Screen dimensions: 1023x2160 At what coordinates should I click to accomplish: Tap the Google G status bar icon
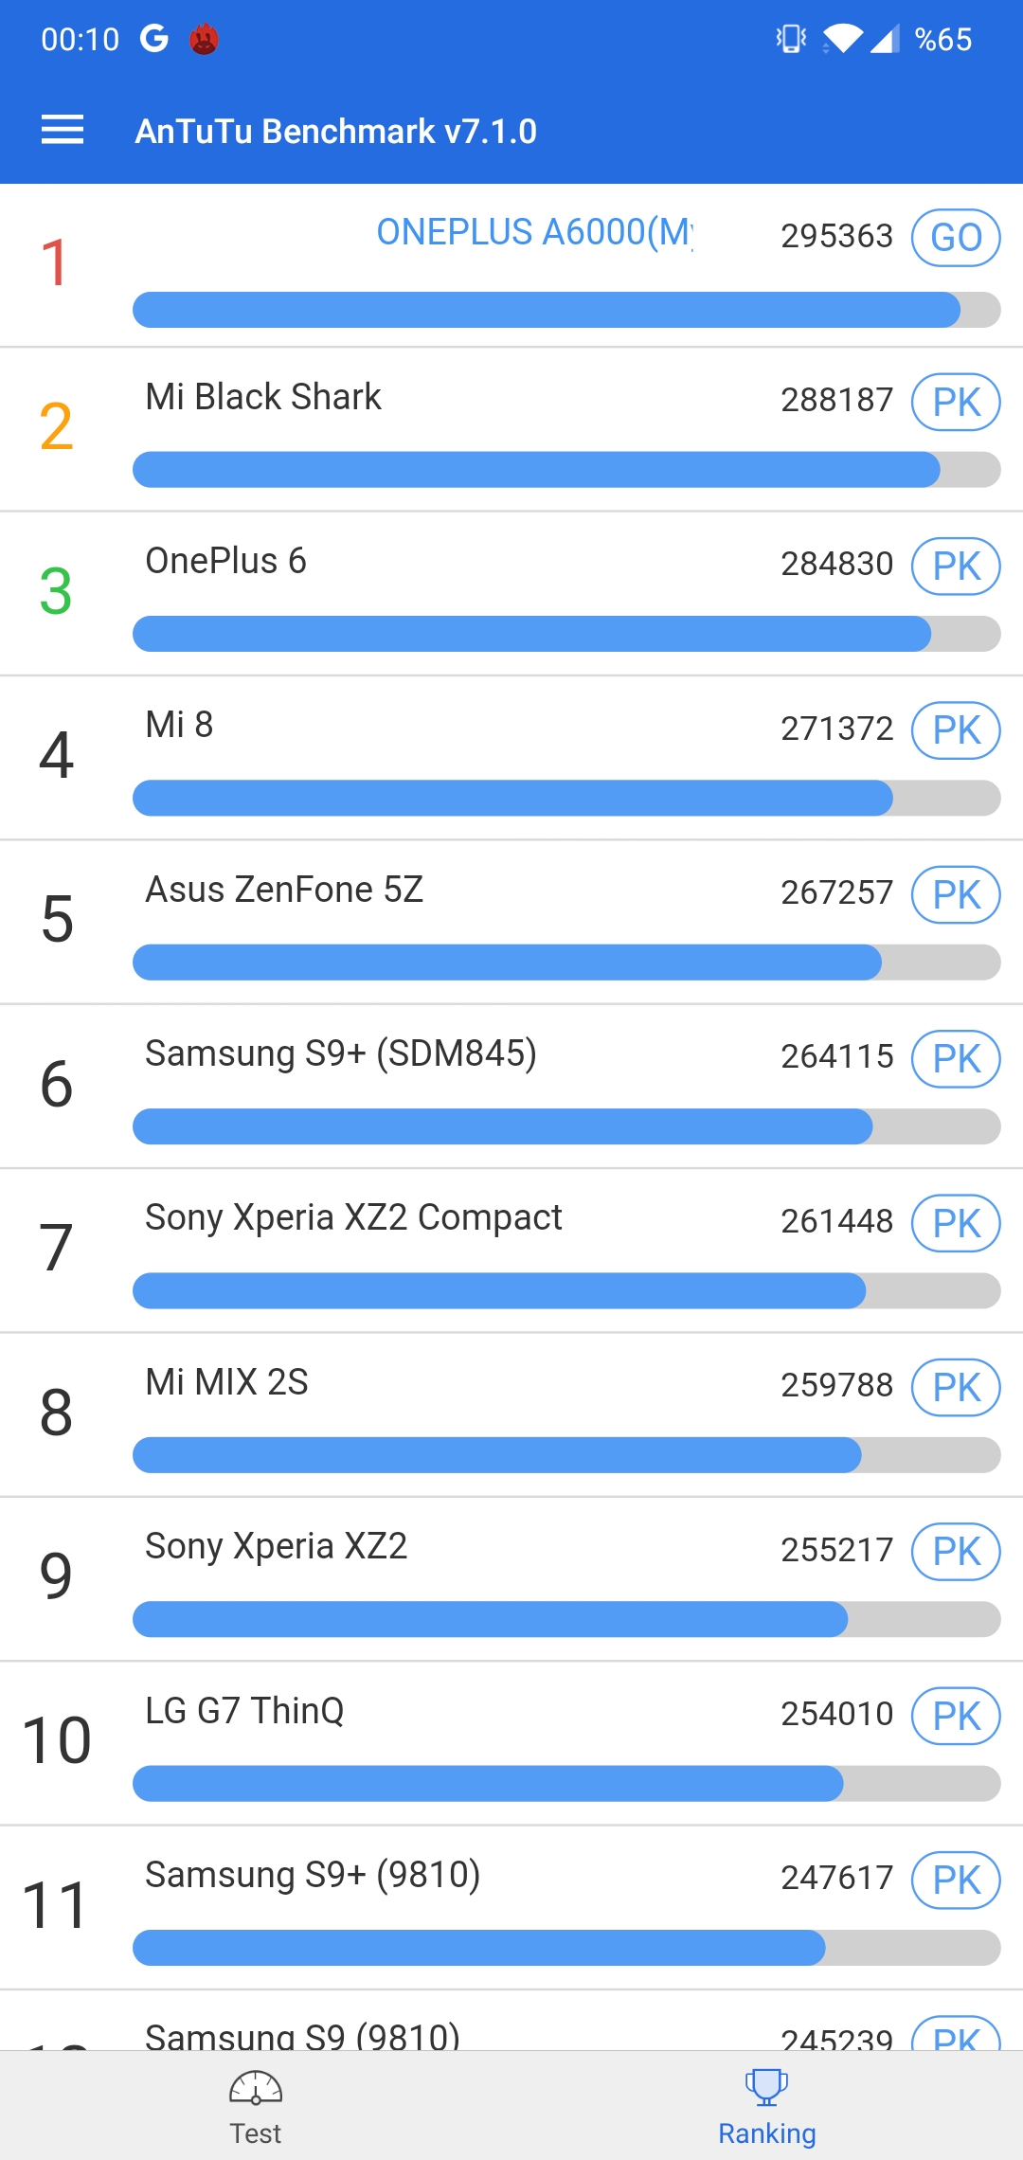[x=154, y=39]
